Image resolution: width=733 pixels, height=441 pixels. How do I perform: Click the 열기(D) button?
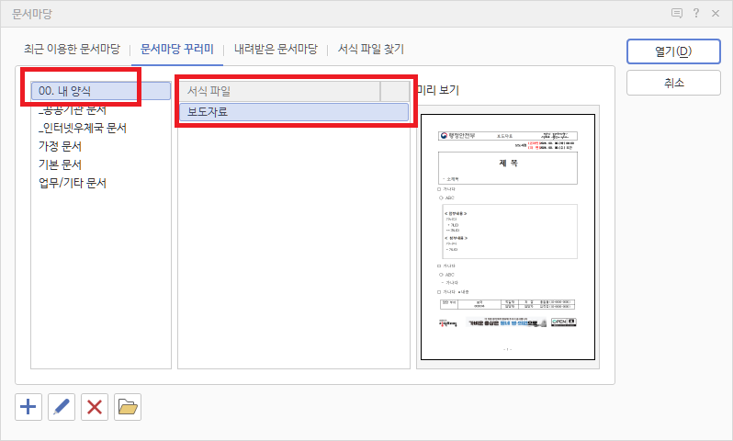pos(673,51)
